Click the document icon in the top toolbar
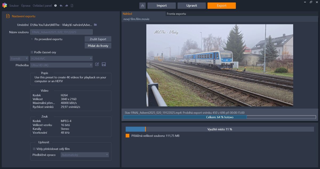Image resolution: width=320 pixels, height=169 pixels. (x=72, y=6)
